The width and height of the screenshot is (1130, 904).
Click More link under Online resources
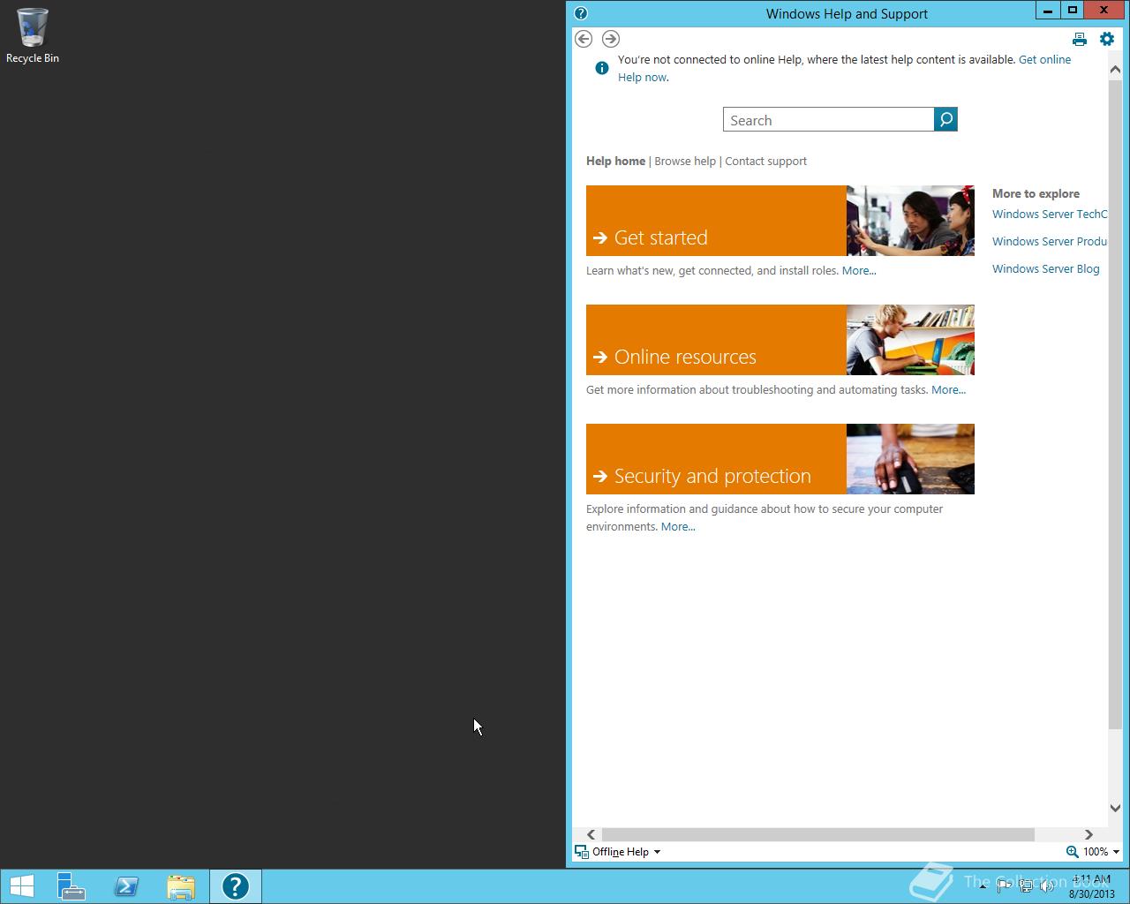[948, 390]
